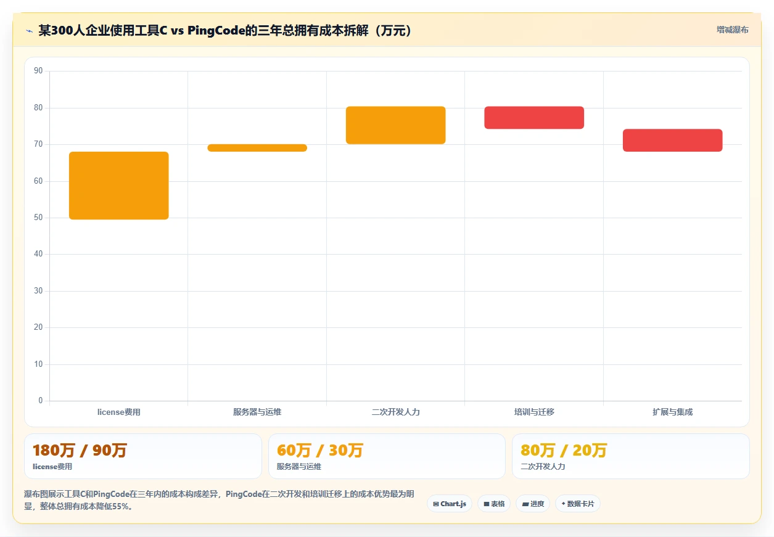Click the 进度 tag chip
The height and width of the screenshot is (537, 774).
[x=533, y=504]
